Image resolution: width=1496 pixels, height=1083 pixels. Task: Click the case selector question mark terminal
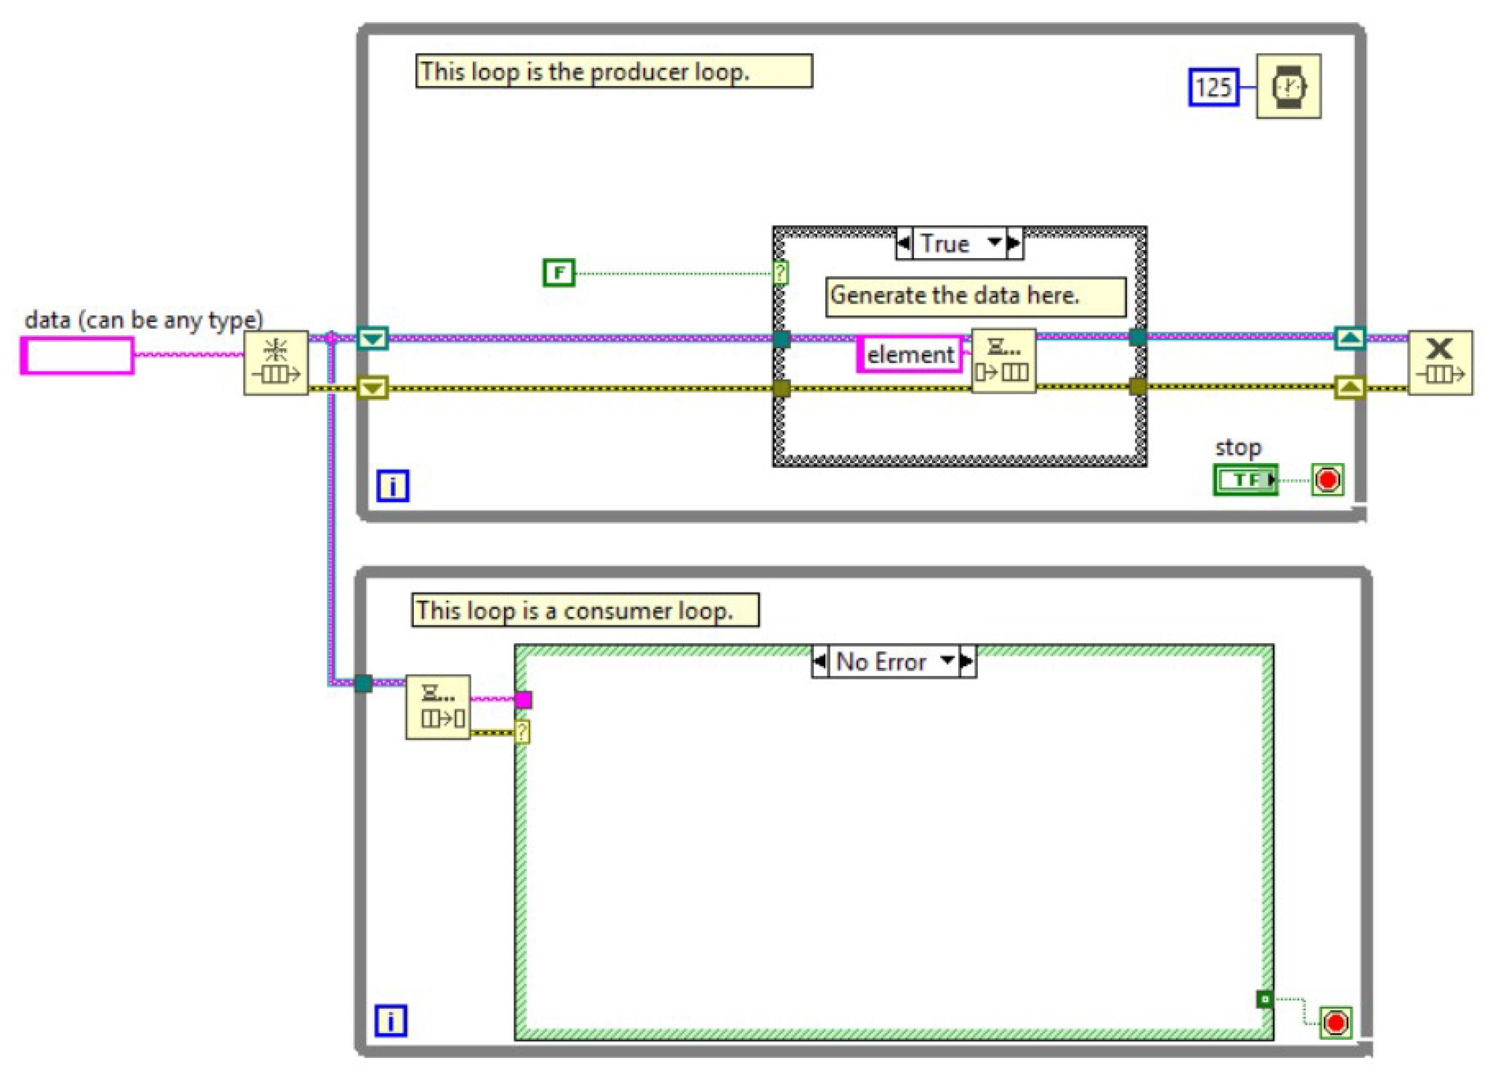tap(780, 272)
